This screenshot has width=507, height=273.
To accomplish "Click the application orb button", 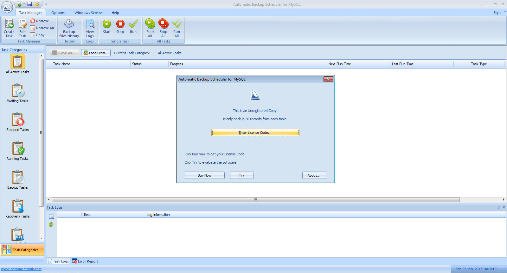I will [x=7, y=7].
